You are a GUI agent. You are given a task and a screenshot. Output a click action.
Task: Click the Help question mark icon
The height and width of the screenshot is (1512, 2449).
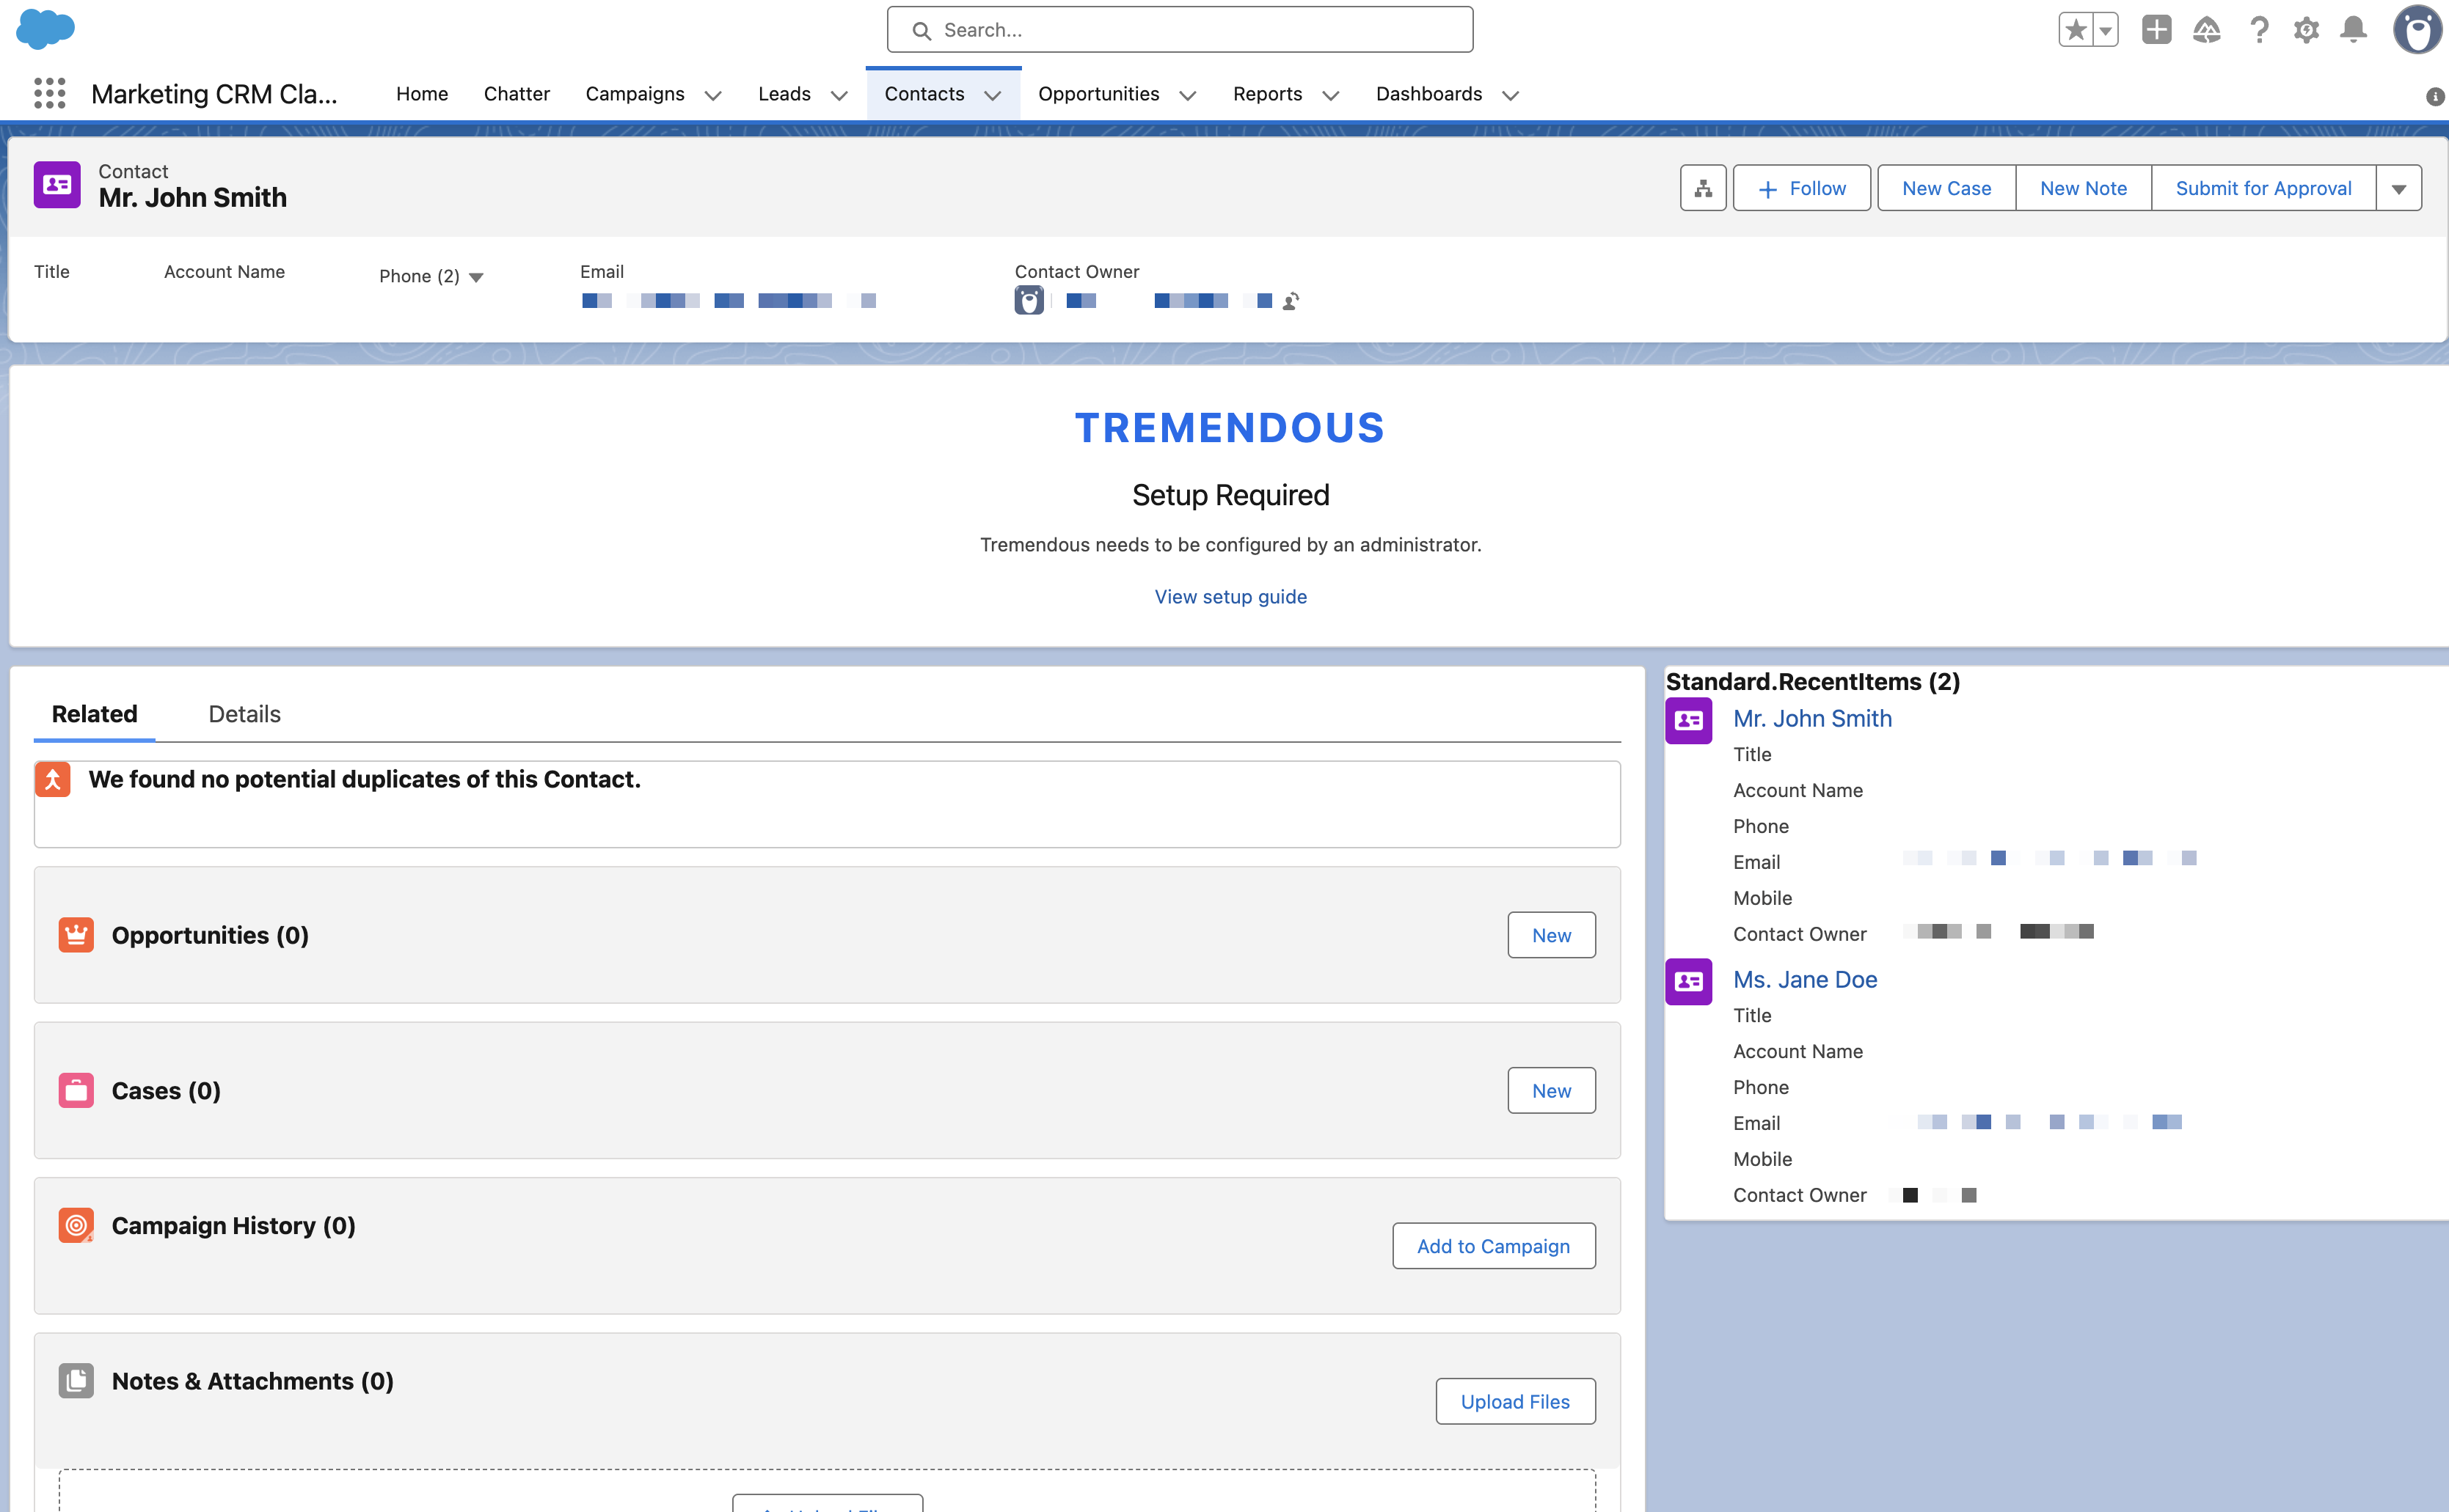[2259, 30]
